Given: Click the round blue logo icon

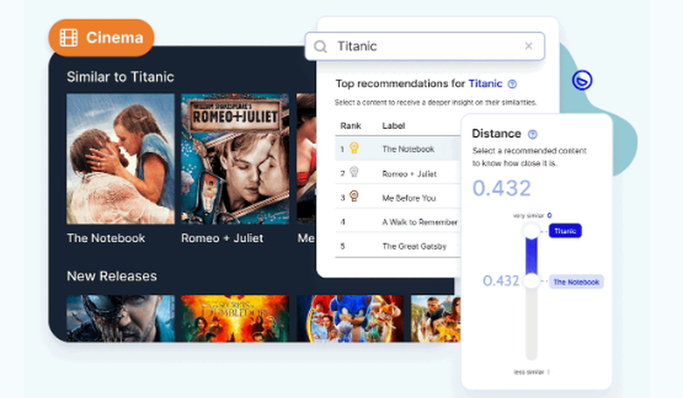Looking at the screenshot, I should pos(582,80).
